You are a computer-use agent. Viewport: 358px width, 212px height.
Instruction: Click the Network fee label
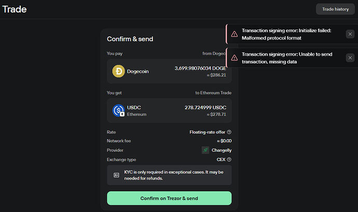click(x=119, y=141)
